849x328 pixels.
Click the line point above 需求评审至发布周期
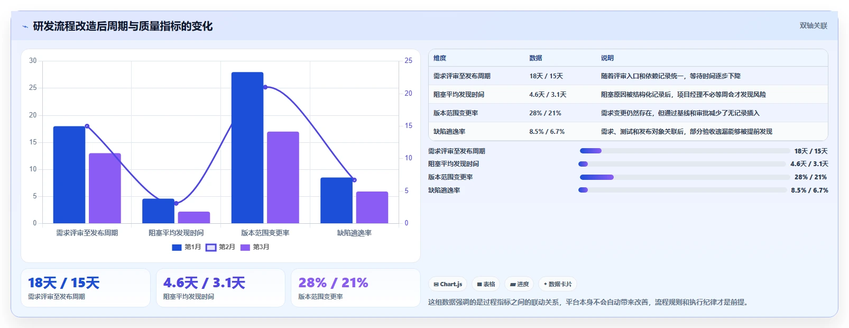coord(87,126)
